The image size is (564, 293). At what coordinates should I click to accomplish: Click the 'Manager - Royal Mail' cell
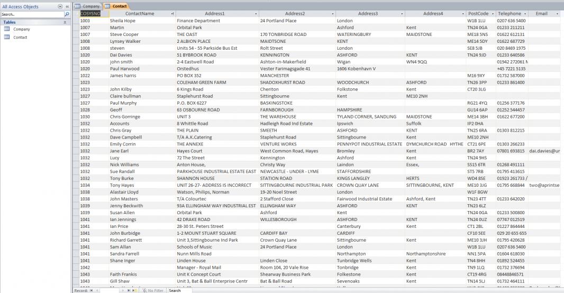pos(217,268)
